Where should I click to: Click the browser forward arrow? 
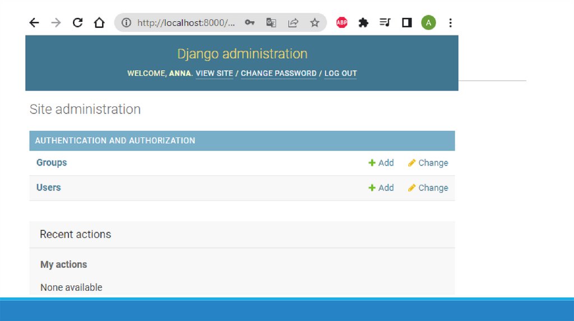pyautogui.click(x=56, y=22)
